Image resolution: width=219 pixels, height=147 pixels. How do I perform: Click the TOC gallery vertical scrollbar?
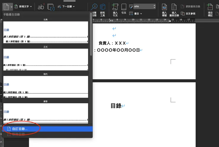click(x=91, y=34)
